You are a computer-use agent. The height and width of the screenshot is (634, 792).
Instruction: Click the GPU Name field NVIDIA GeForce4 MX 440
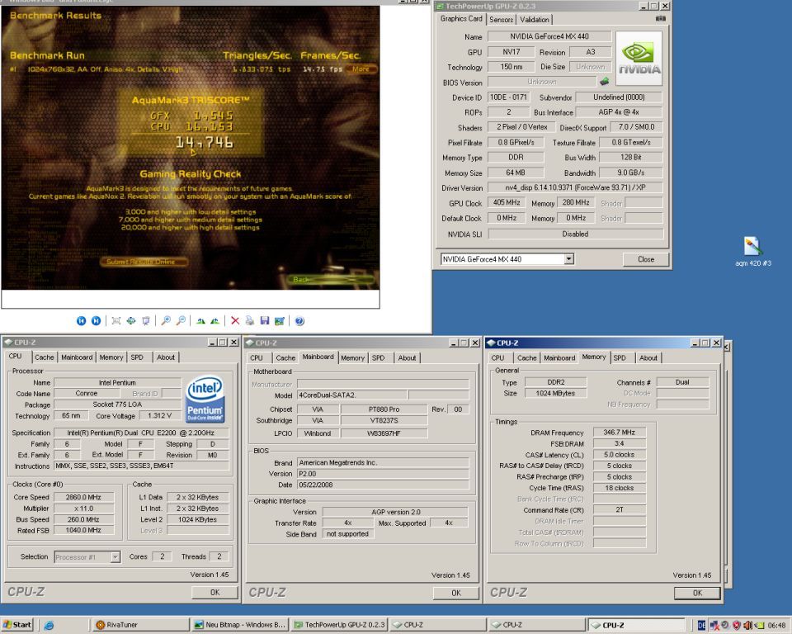[x=549, y=36]
